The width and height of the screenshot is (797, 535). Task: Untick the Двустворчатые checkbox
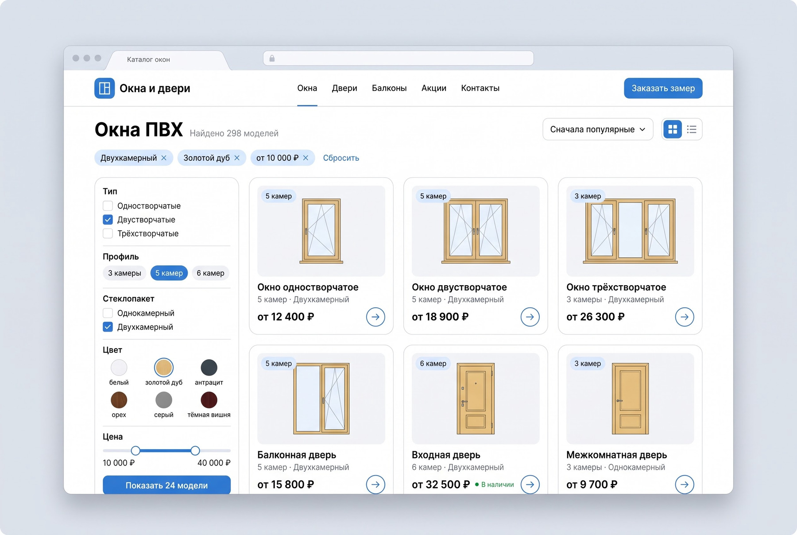[108, 220]
